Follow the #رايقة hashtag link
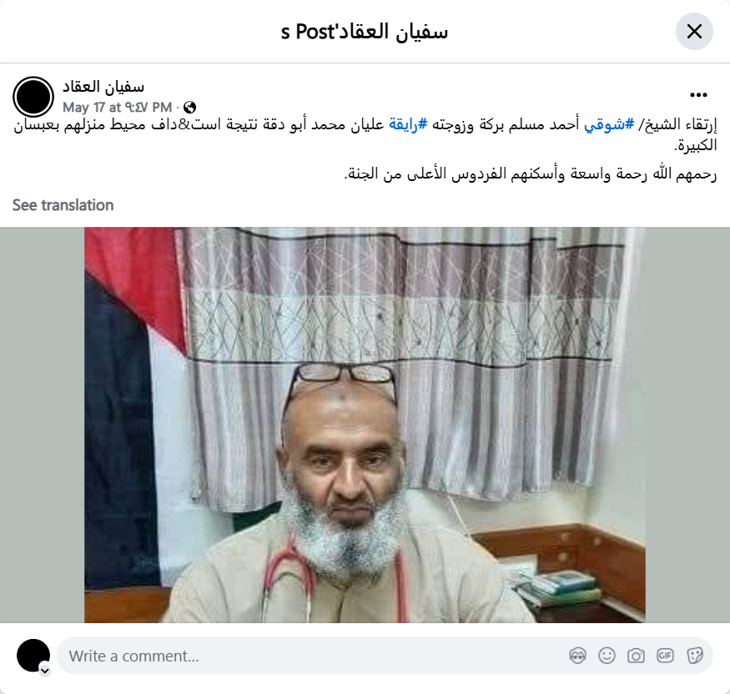The width and height of the screenshot is (730, 694). (x=408, y=124)
